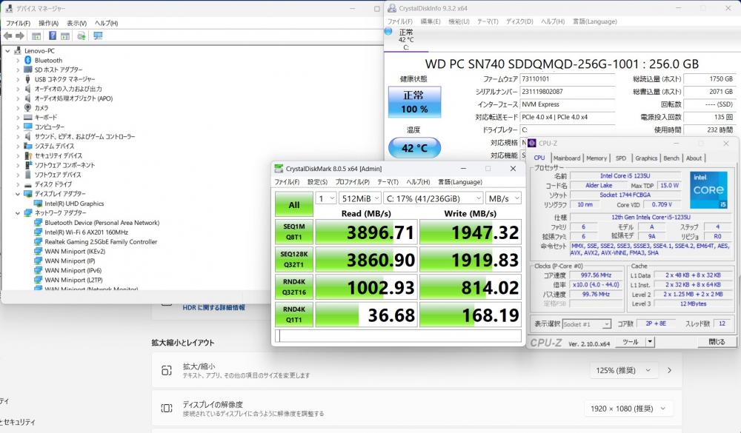Open the 1920 × 1080 (推奨) resolution dropdown
The height and width of the screenshot is (433, 741).
click(628, 409)
